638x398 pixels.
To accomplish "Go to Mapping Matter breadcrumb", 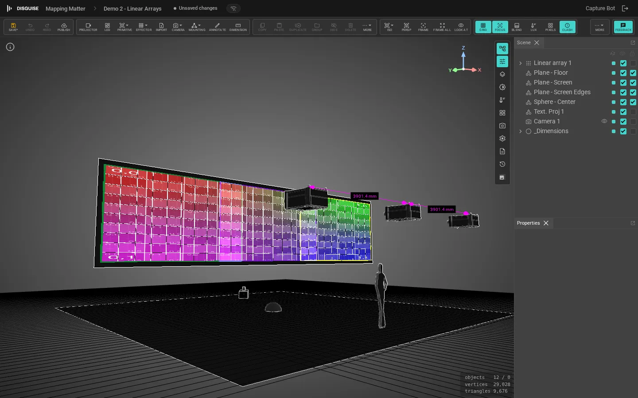I will pyautogui.click(x=66, y=8).
